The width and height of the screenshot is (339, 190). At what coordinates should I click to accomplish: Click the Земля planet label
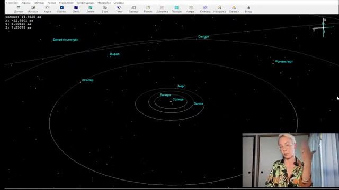click(199, 103)
